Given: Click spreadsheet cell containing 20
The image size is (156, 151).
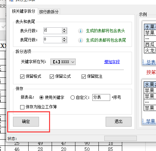Looking at the screenshot, I should (x=64, y=149).
